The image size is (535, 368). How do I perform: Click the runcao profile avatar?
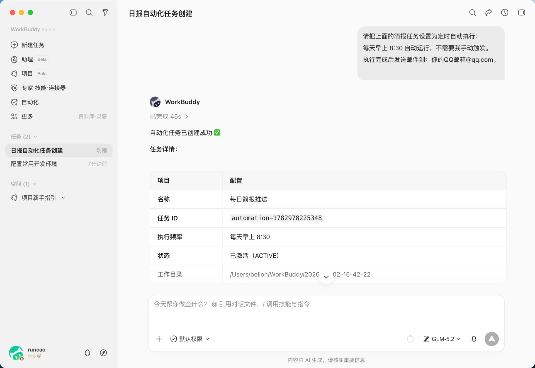(16, 353)
